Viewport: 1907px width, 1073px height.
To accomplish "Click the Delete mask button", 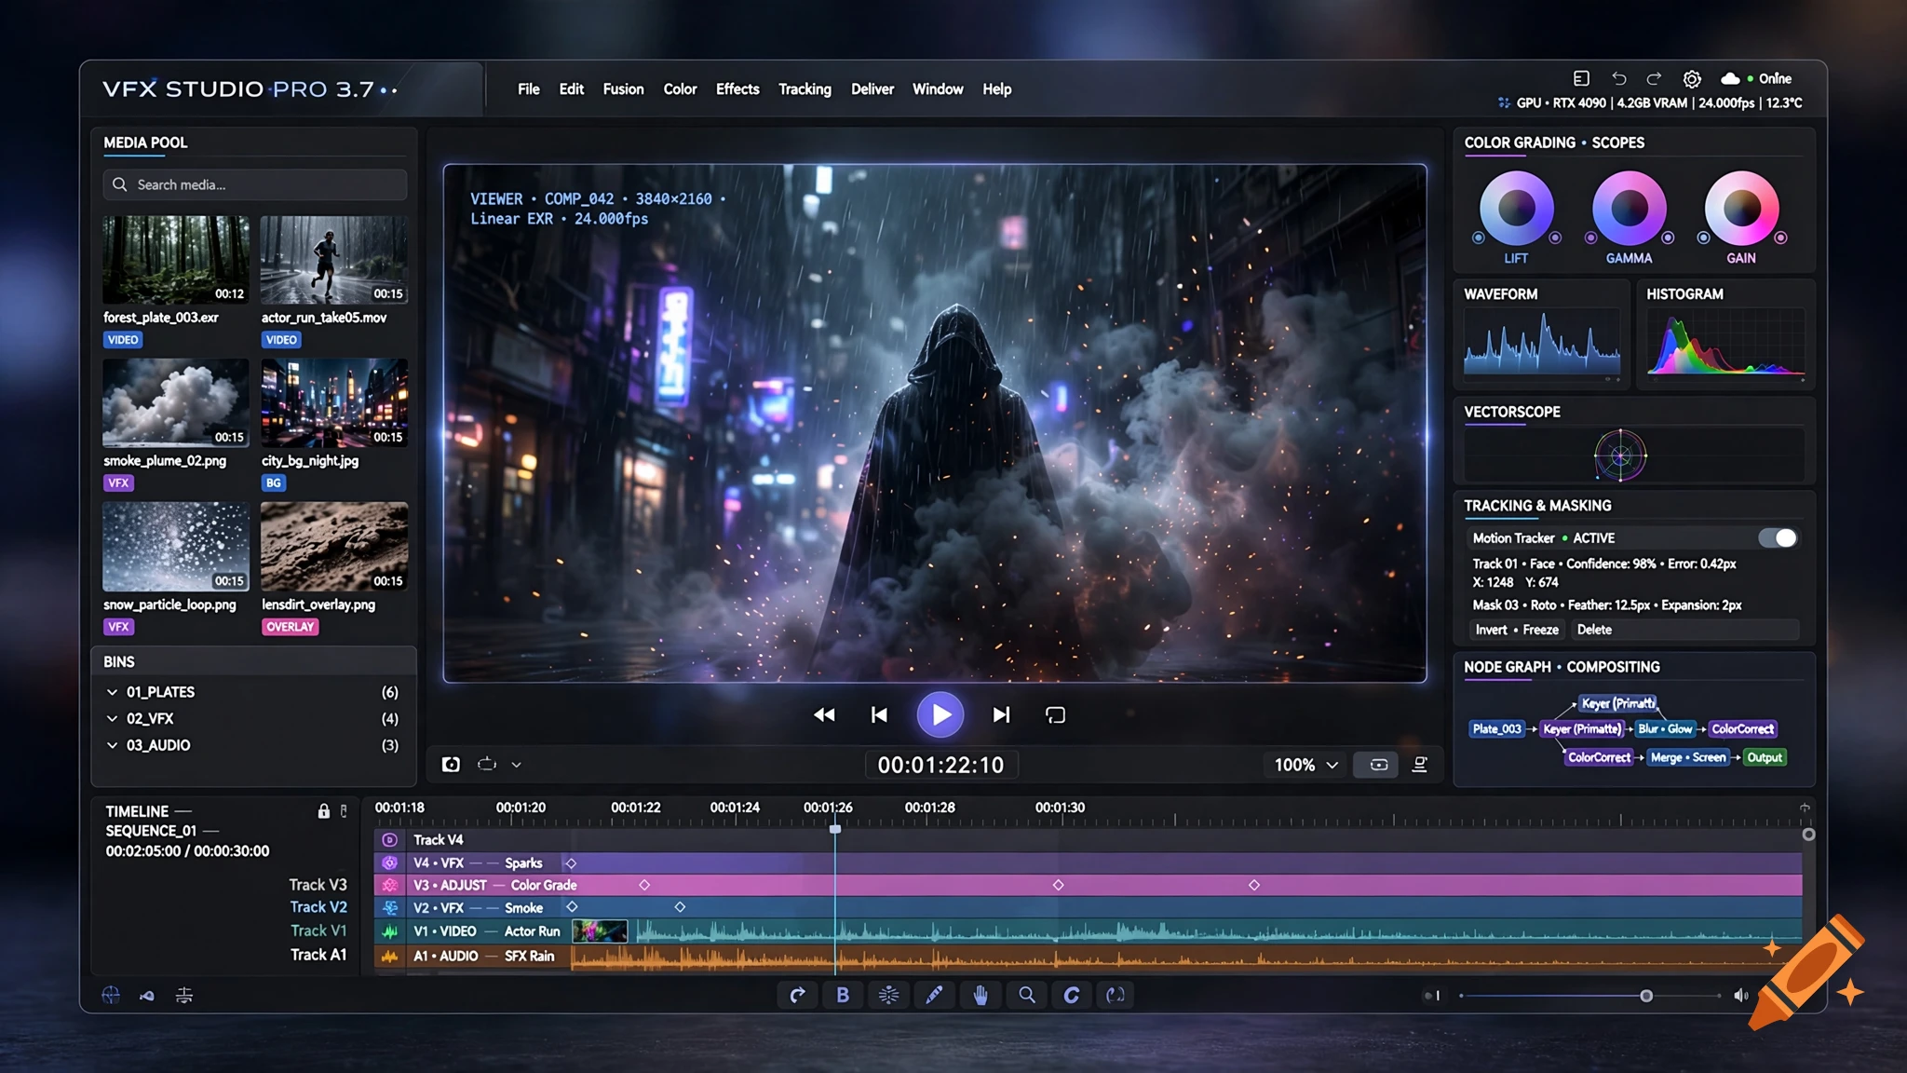I will (1594, 630).
